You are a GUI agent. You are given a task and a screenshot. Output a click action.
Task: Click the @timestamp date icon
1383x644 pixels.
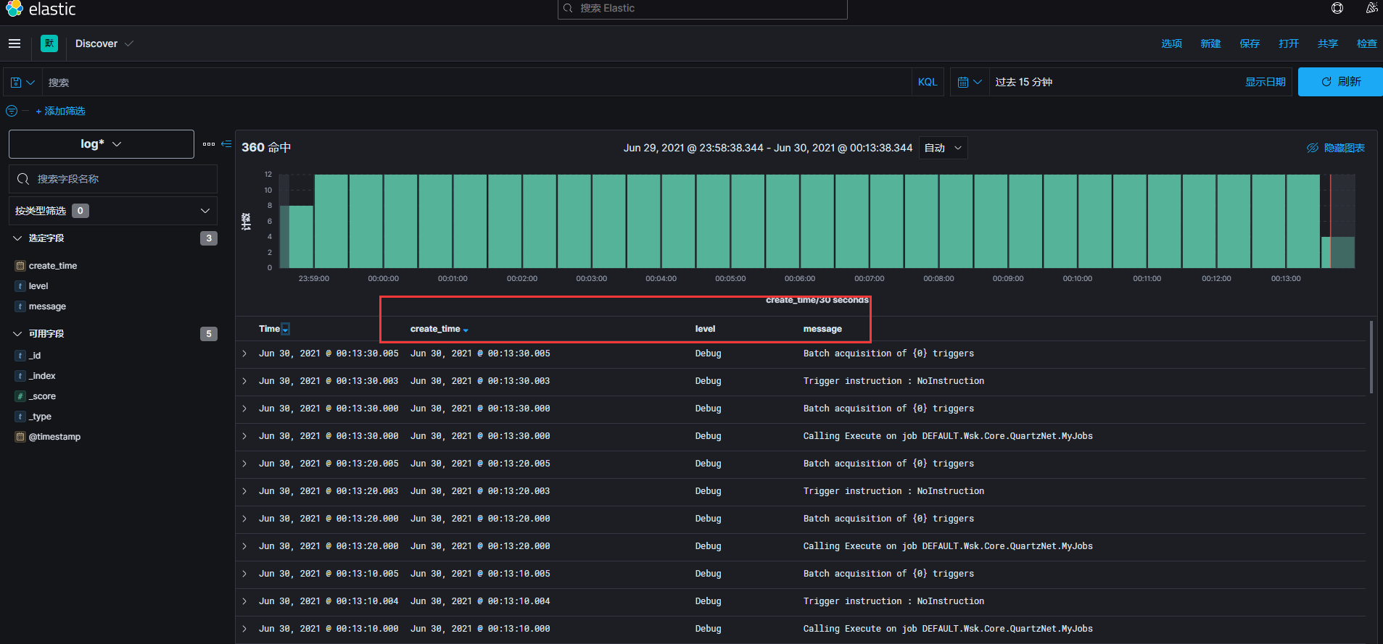point(20,437)
